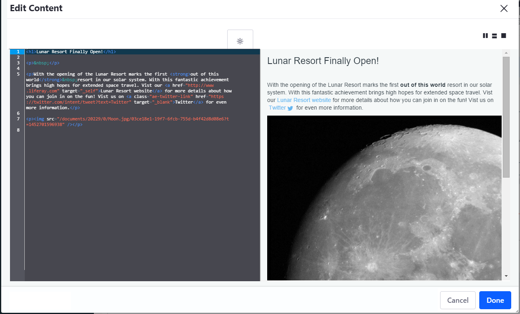520x314 pixels.
Task: Toggle the editor light/dark theme sun icon
Action: pos(240,41)
